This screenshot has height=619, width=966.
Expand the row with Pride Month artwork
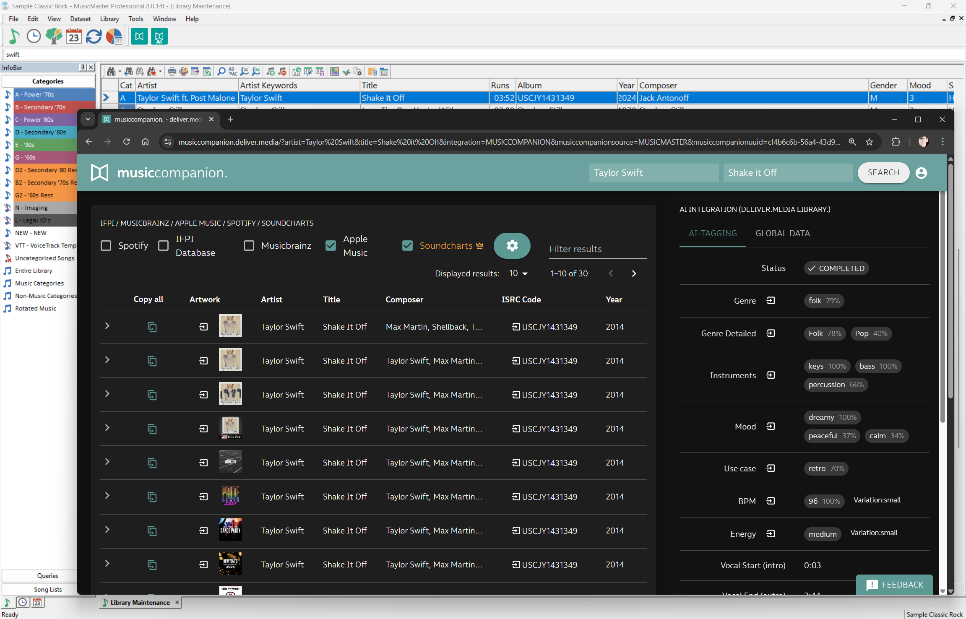107,496
